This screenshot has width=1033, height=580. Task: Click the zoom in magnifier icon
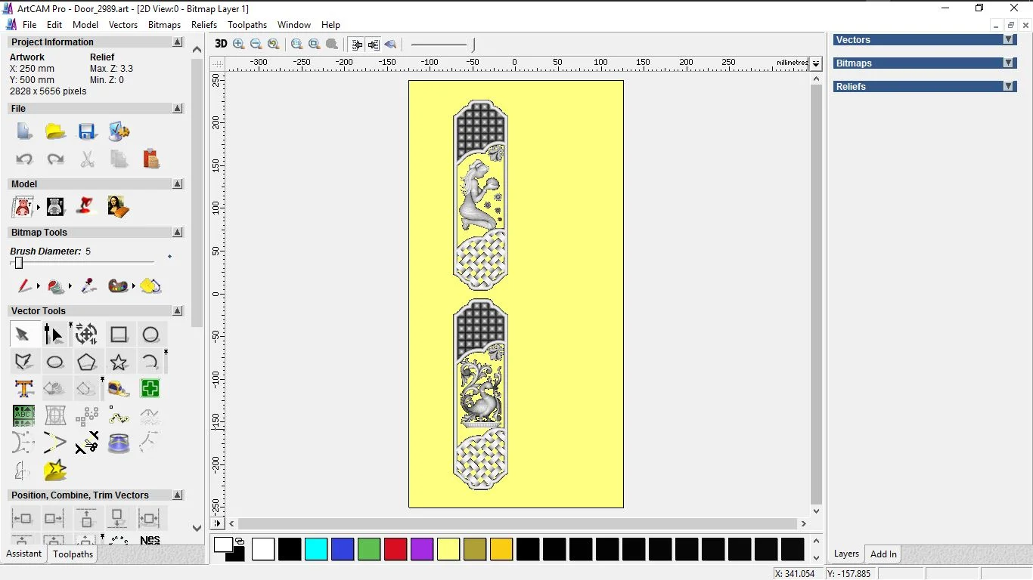[239, 45]
